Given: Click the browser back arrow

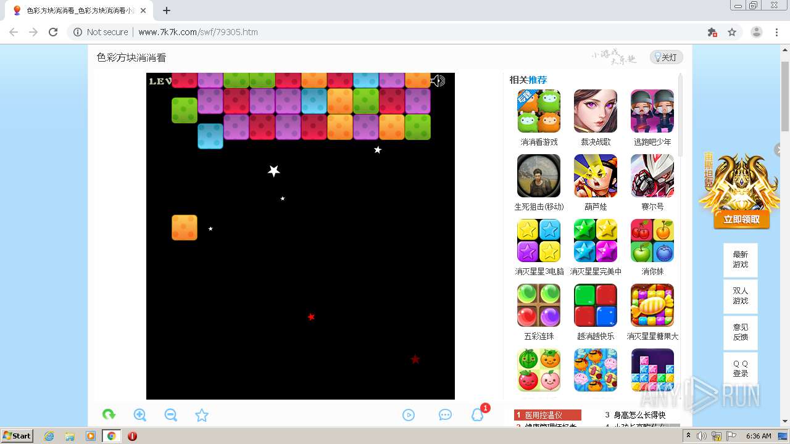Looking at the screenshot, I should point(14,32).
